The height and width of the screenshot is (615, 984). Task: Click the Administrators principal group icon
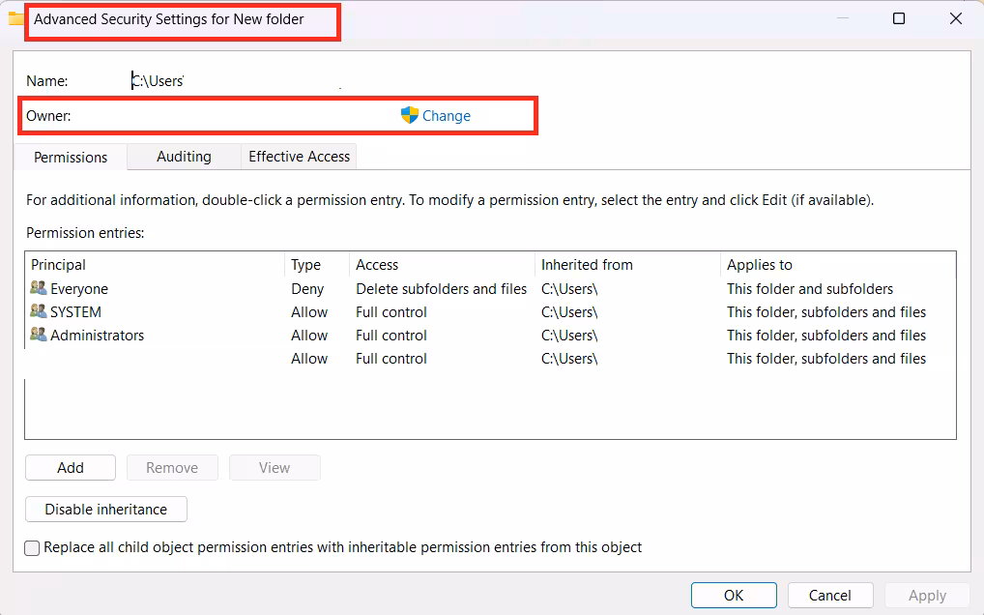[39, 335]
